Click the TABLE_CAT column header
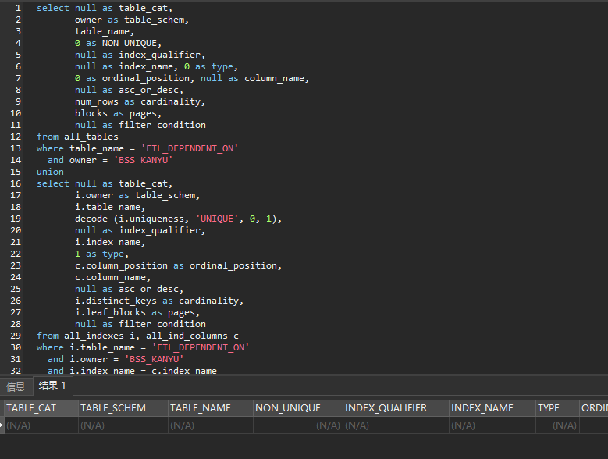The width and height of the screenshot is (608, 459). tap(41, 408)
